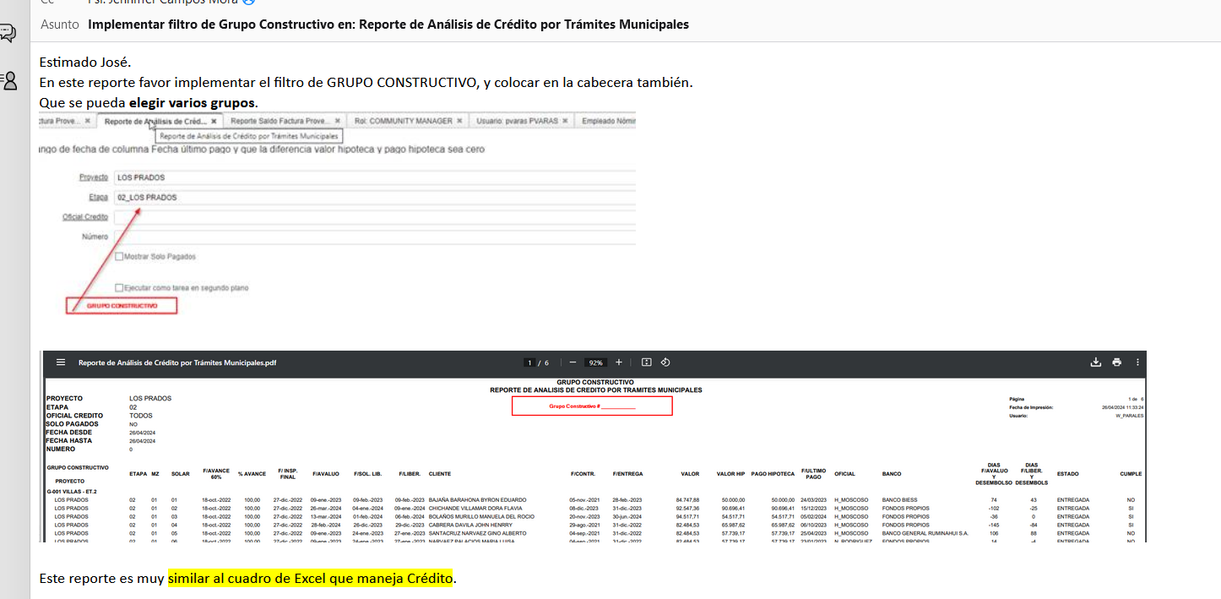Click the contacts list icon in left sidebar
Image resolution: width=1221 pixels, height=599 pixels.
click(8, 80)
